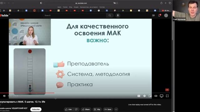Go back in Safari

coord(9,3)
